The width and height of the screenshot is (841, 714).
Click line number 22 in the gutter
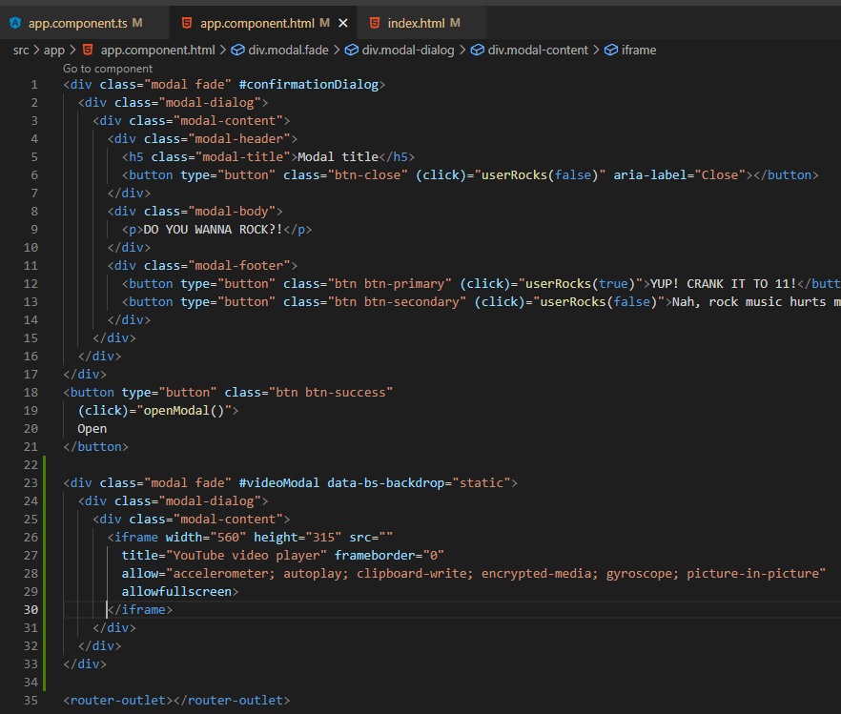pyautogui.click(x=31, y=464)
